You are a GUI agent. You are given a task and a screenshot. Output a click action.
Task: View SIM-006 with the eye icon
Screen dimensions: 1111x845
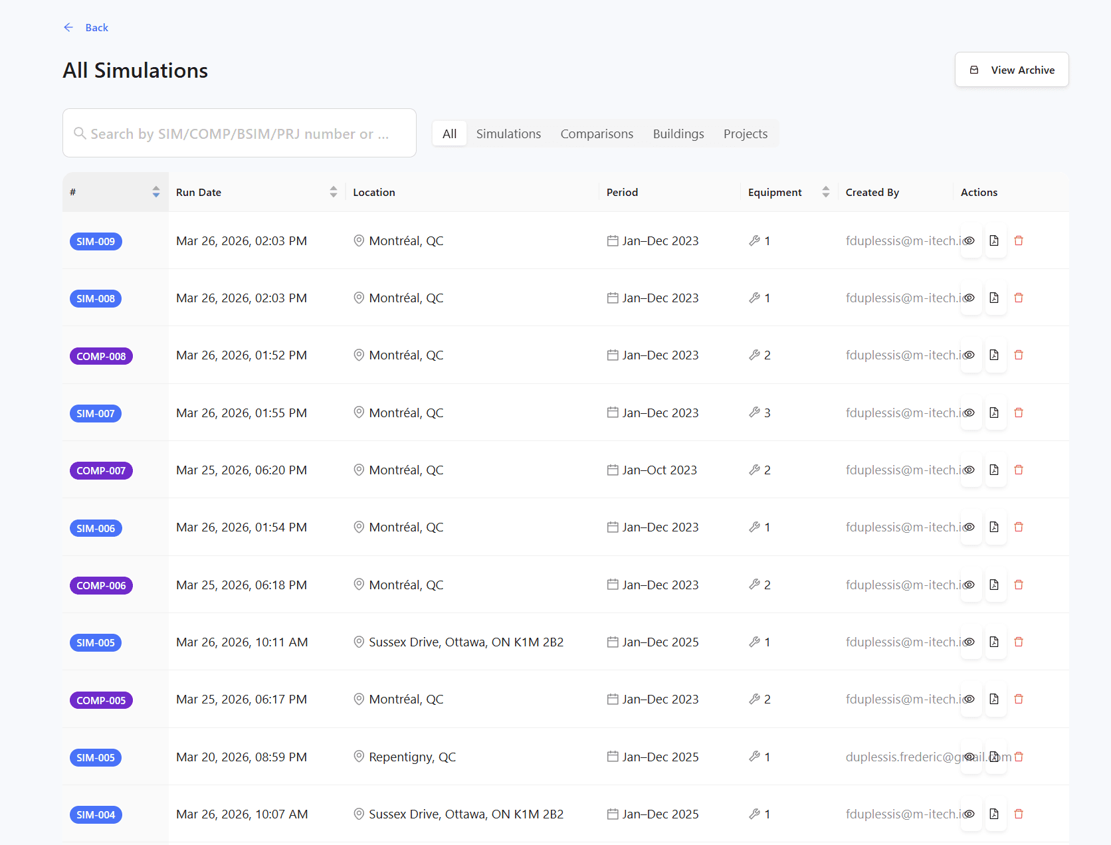click(970, 527)
